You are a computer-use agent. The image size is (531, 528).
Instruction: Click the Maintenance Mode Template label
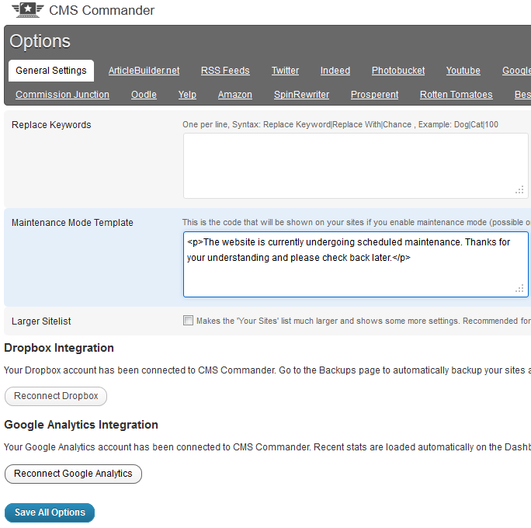tap(72, 223)
